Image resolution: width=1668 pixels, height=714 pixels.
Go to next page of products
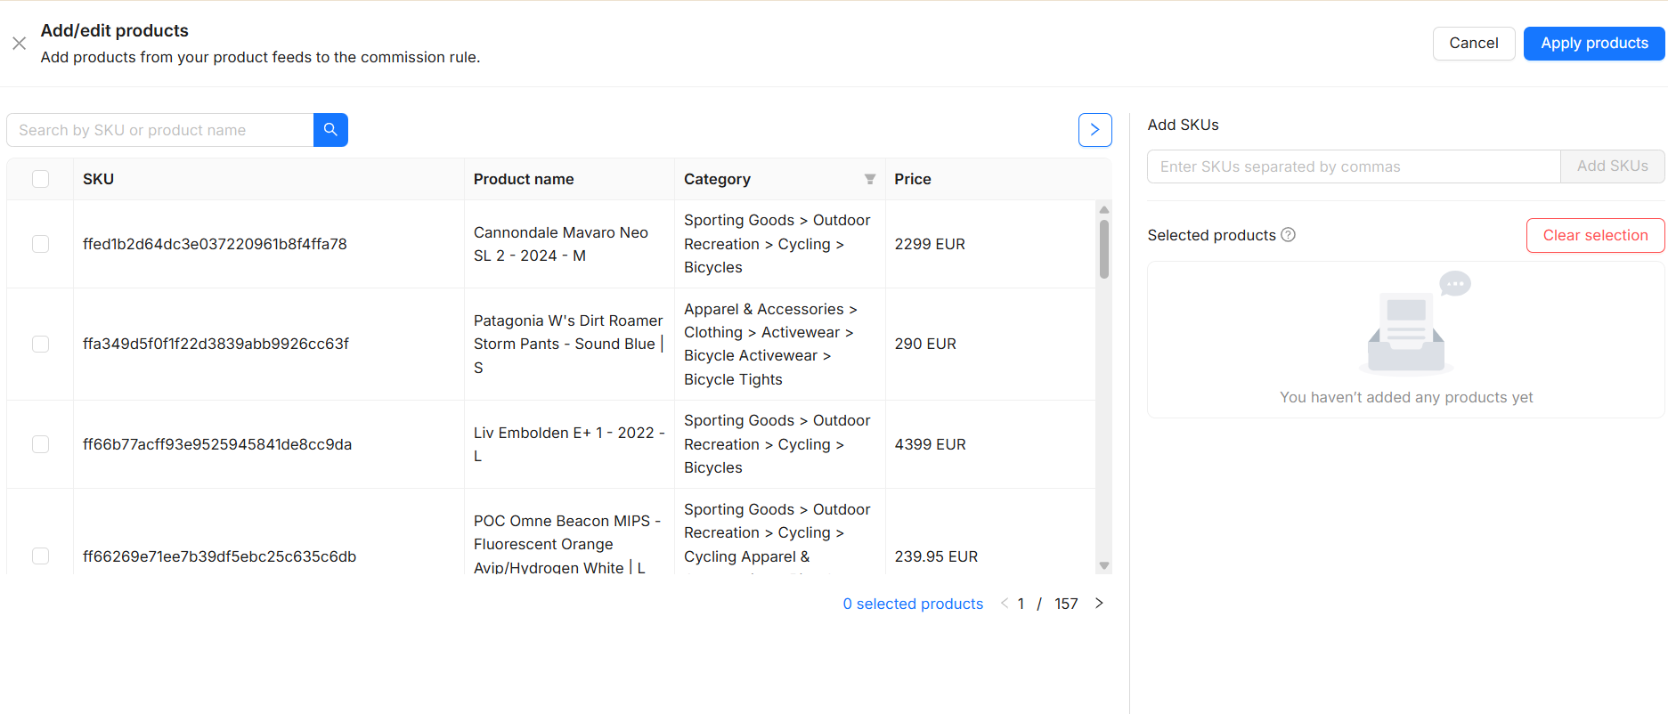1099,604
